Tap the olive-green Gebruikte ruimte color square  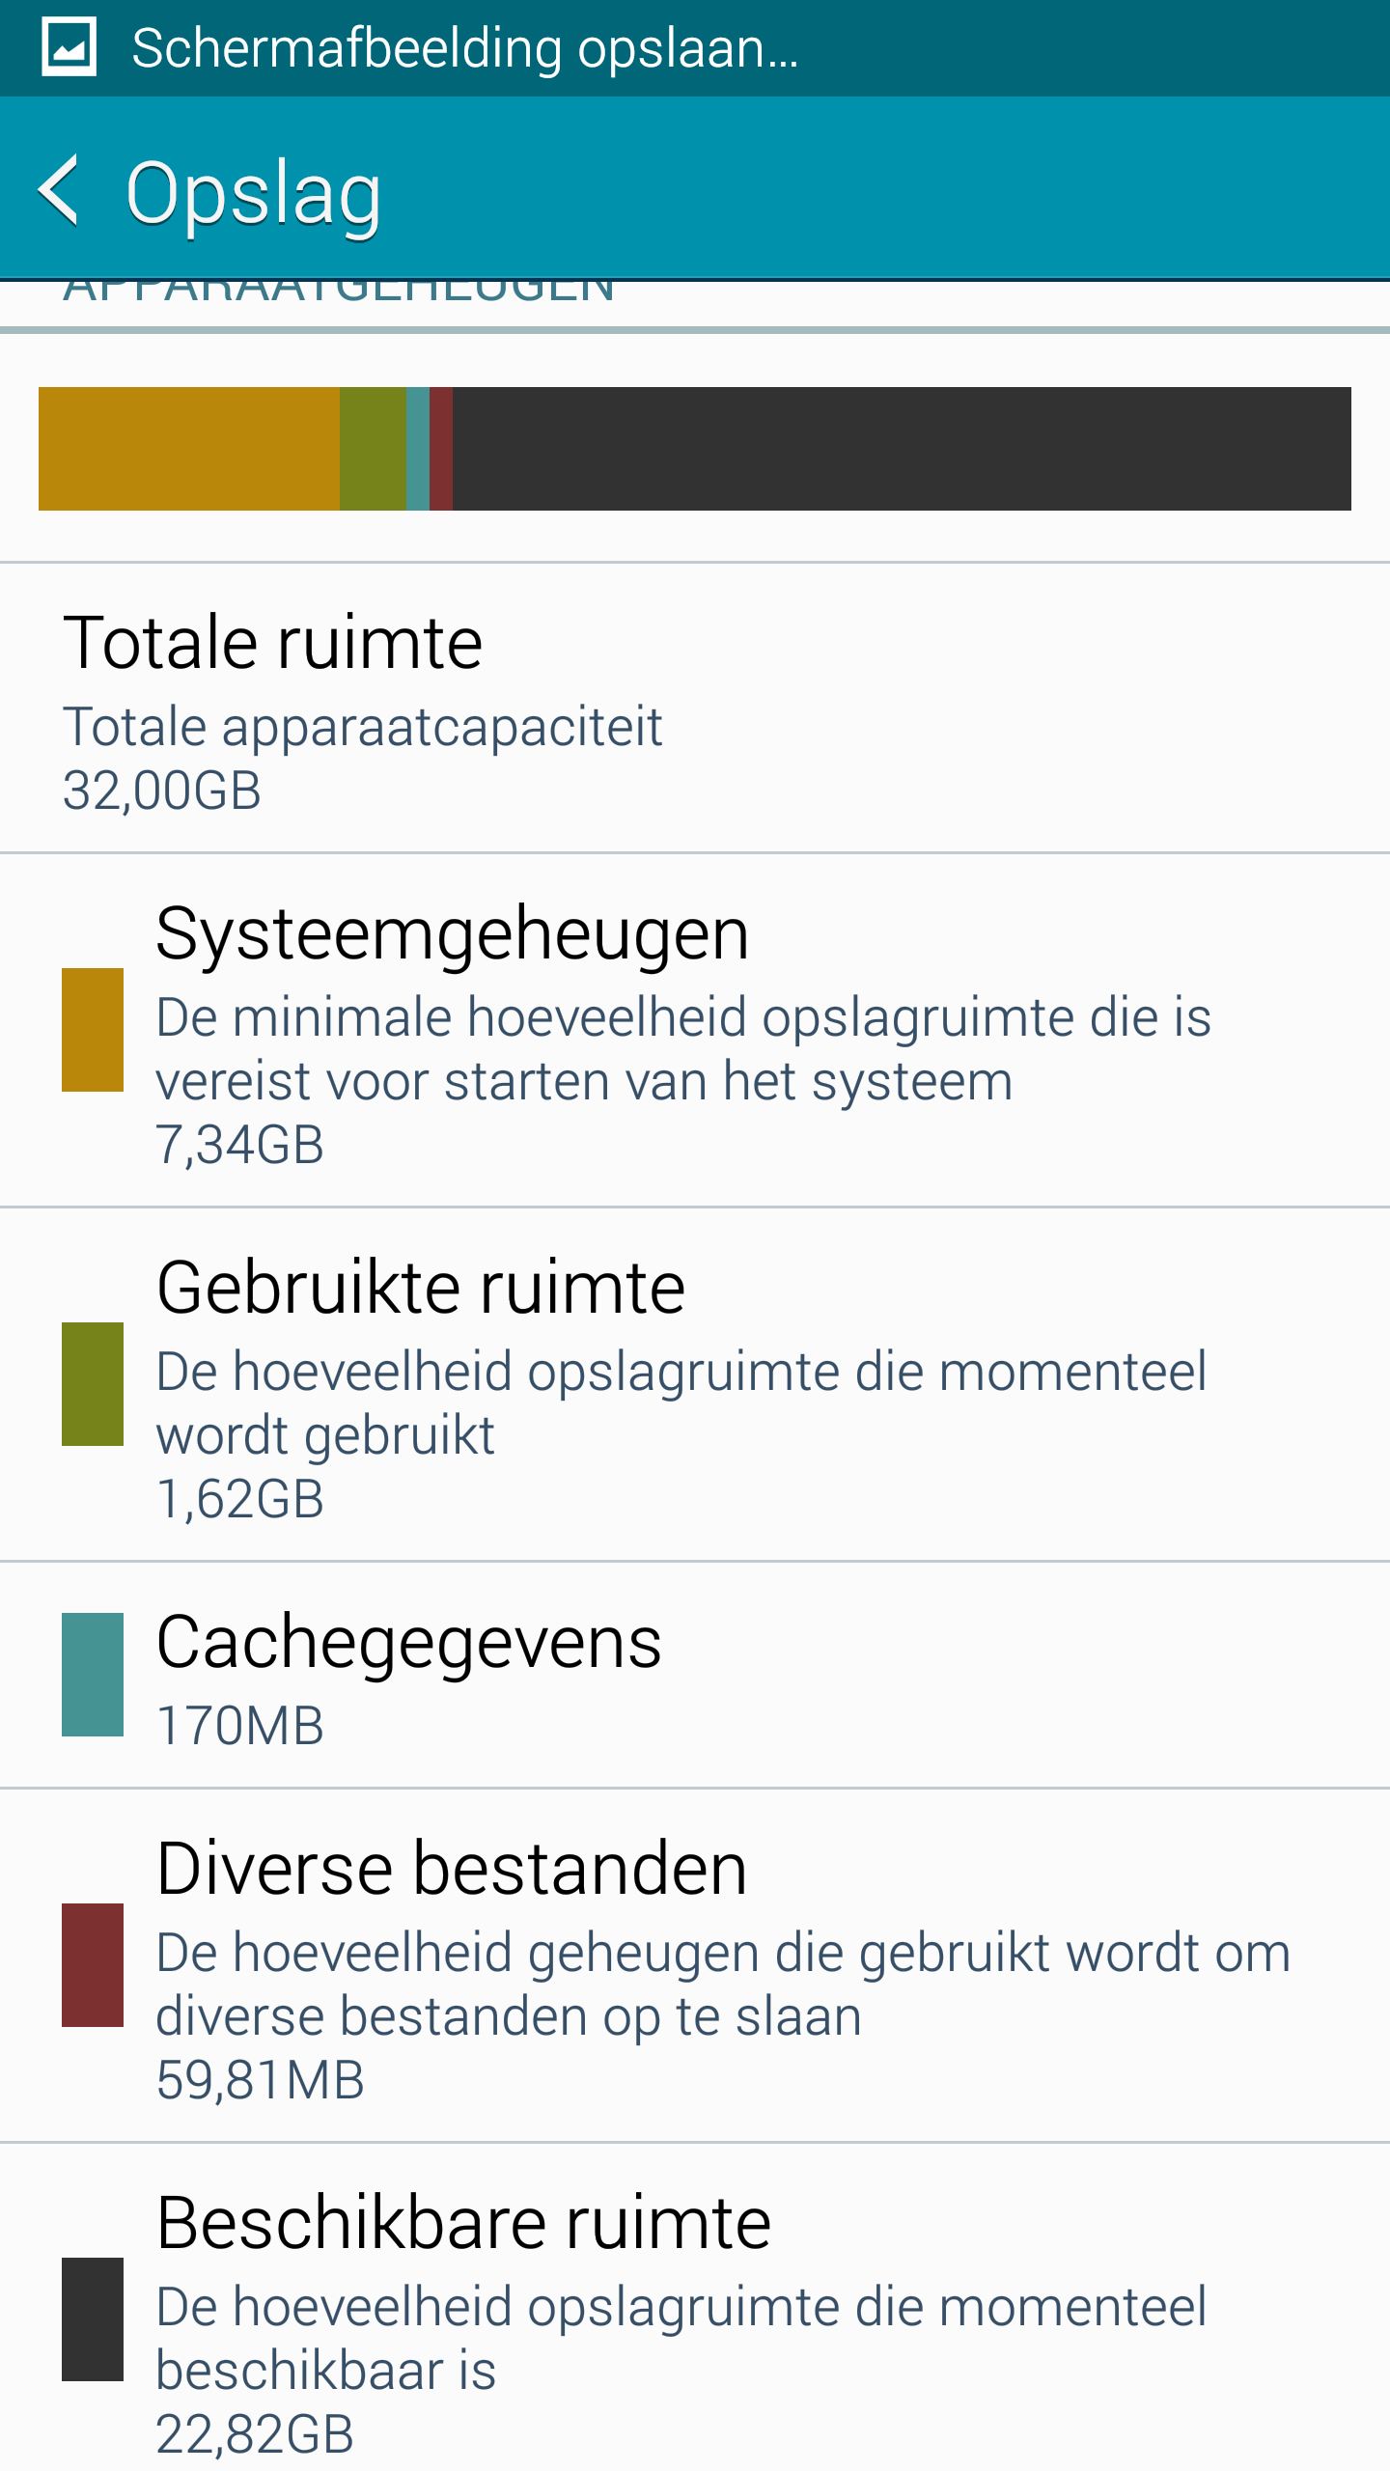pos(93,1384)
